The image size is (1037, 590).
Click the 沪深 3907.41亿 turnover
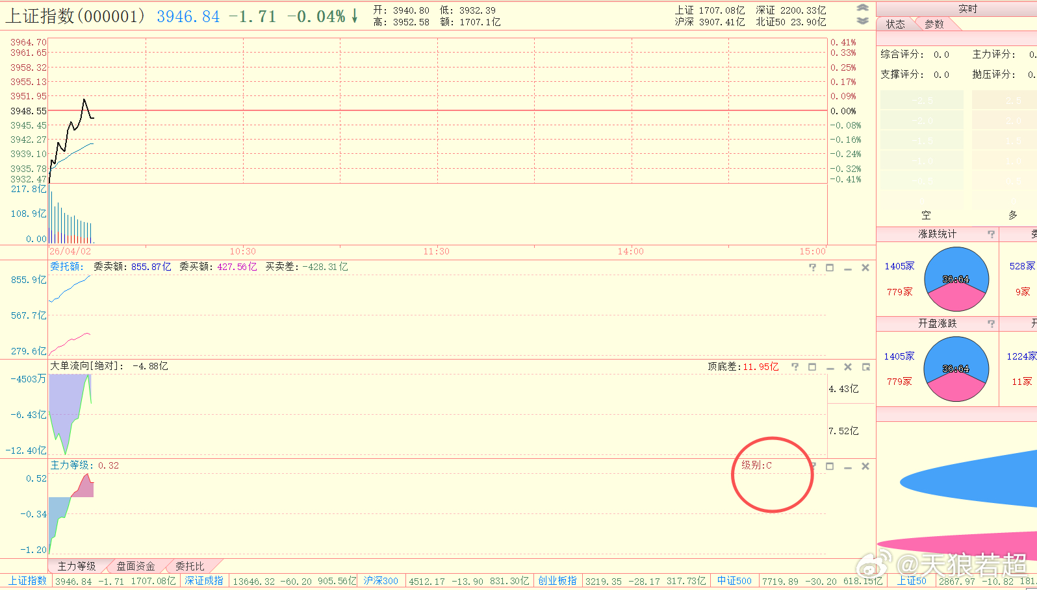(710, 22)
